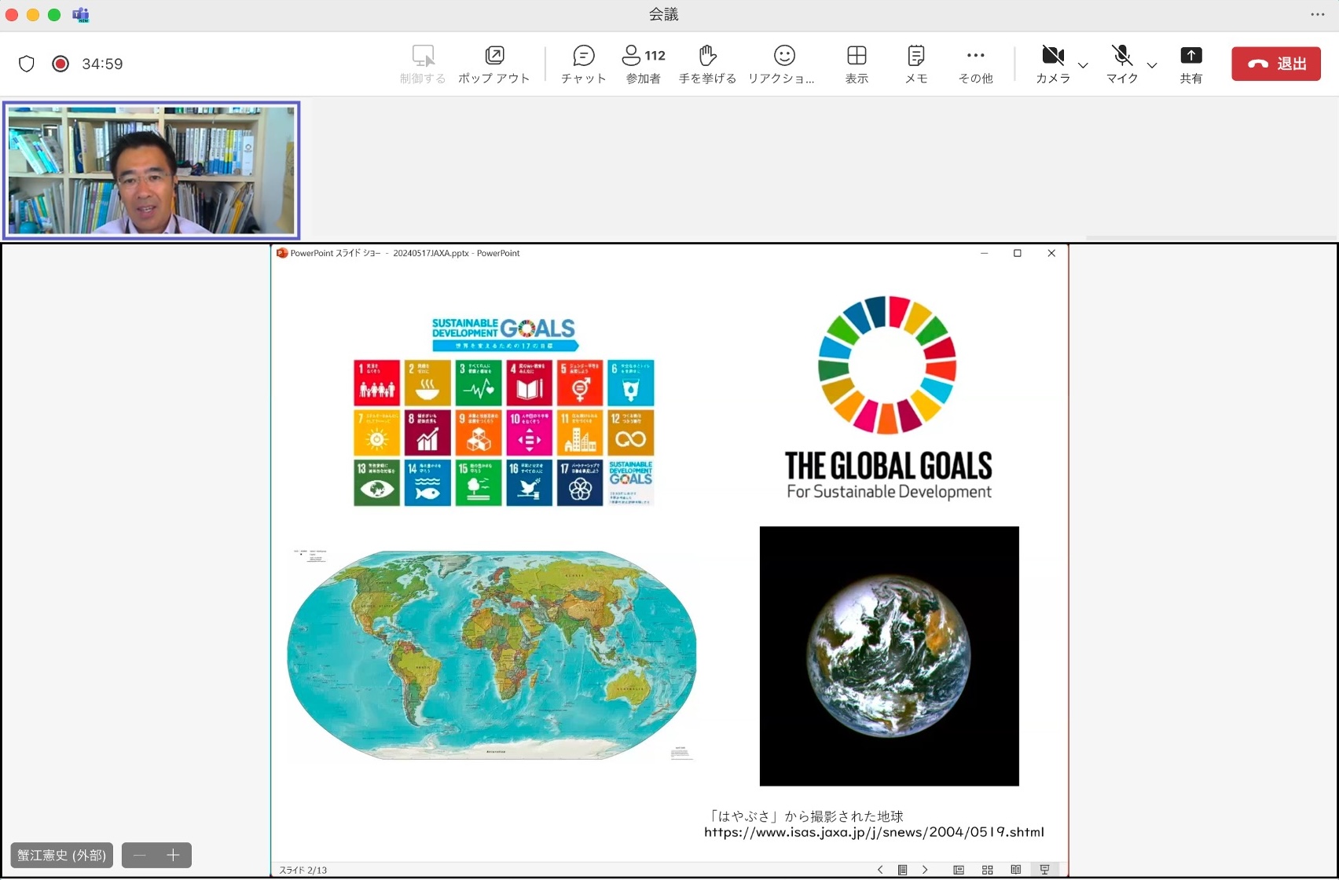Click the world map image on the slide
Viewport: 1339px width, 880px height.
(x=492, y=654)
